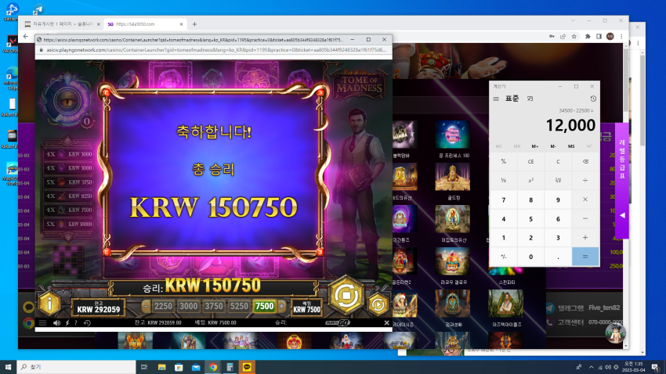Click the calculator CE key
Viewport: 666px width, 374px height.
(x=530, y=161)
